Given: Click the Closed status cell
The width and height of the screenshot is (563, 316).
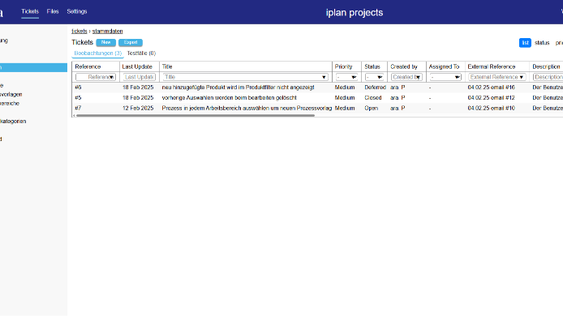Looking at the screenshot, I should click(373, 98).
